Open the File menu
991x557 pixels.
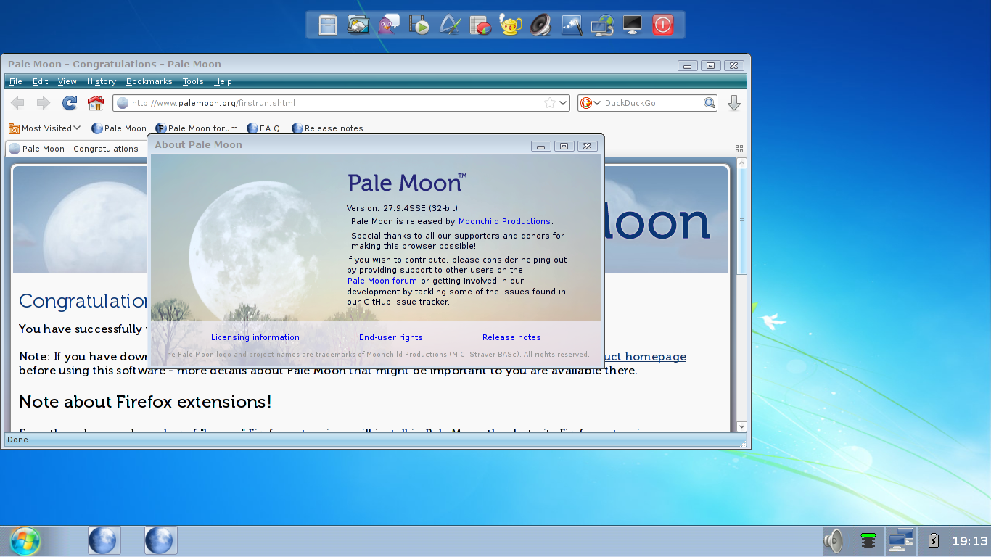click(15, 81)
